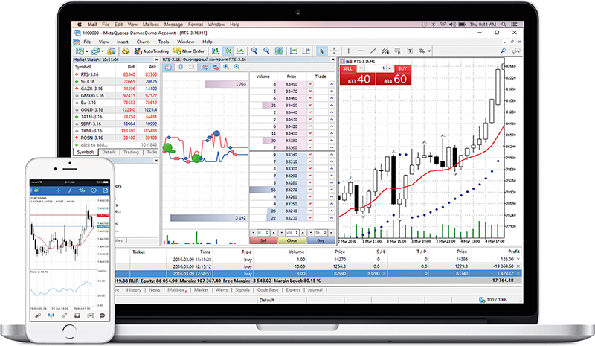Open the search magnifier in toolbar
Viewport: 595px width, 346px height.
pyautogui.click(x=504, y=51)
